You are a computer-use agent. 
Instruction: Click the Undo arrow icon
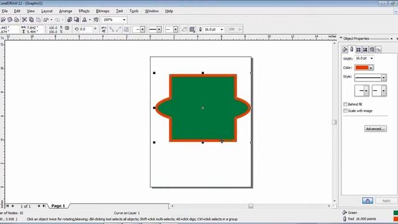pyautogui.click(x=46, y=19)
